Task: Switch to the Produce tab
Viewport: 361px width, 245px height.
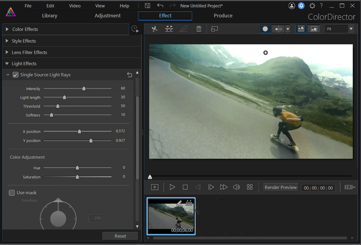Action: (x=223, y=16)
